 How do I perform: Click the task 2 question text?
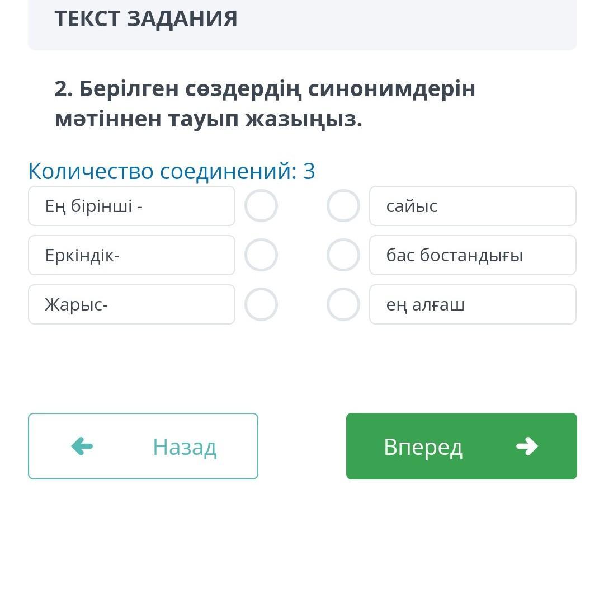tap(265, 104)
